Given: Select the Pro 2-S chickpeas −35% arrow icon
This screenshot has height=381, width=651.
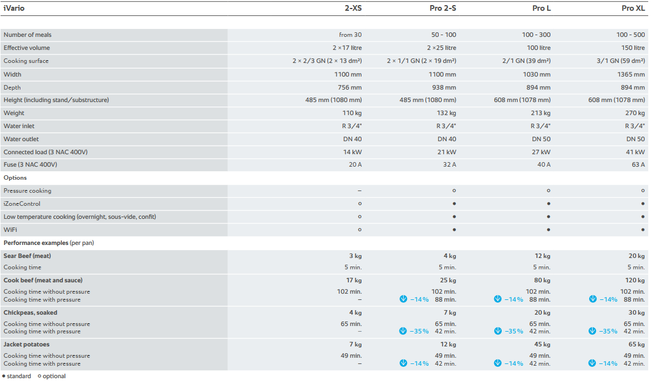Looking at the screenshot, I should tap(403, 332).
